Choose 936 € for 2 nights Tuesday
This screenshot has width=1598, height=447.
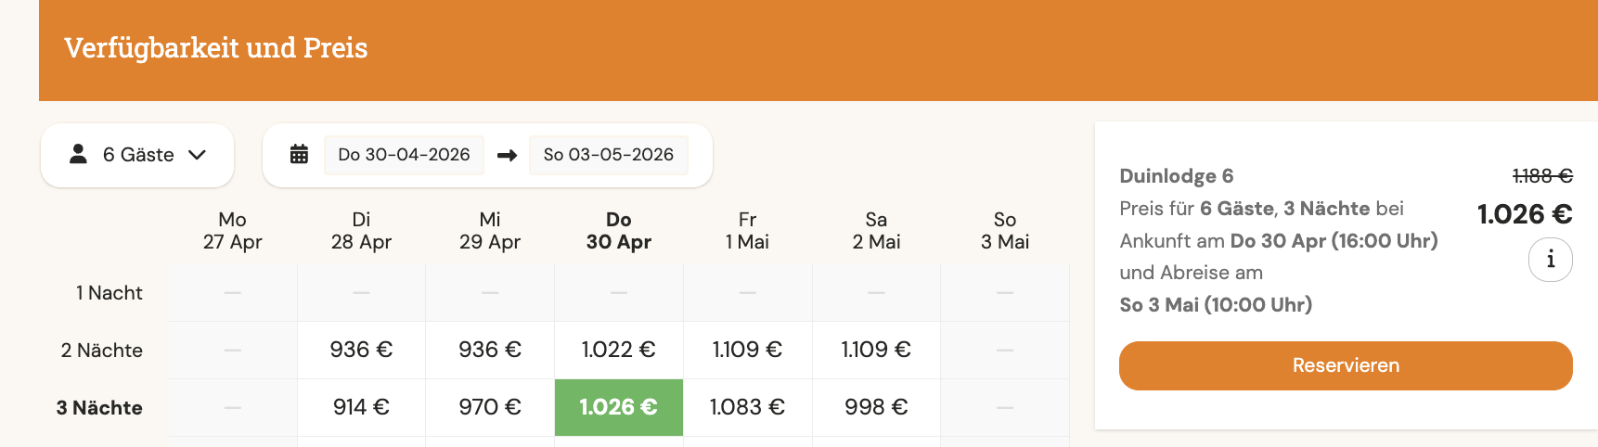tap(361, 350)
